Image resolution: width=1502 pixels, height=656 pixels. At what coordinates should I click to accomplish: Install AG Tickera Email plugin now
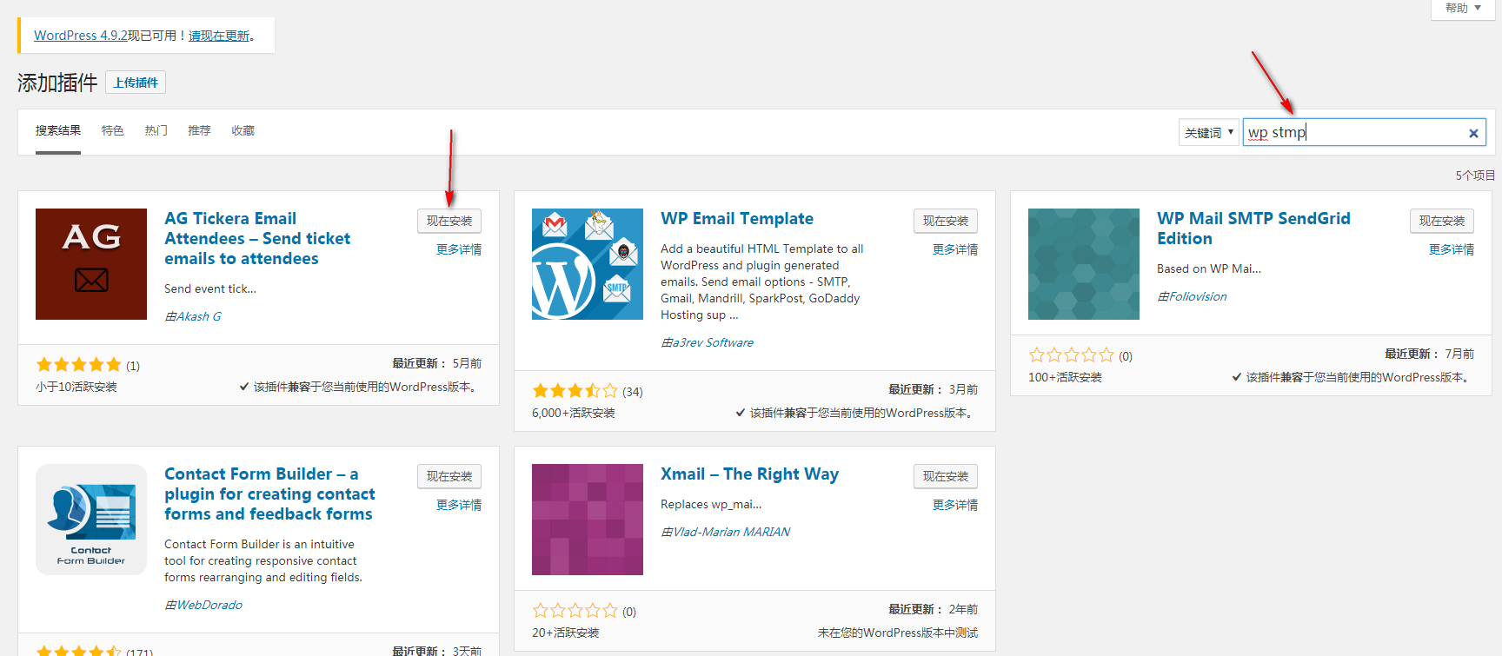[x=449, y=221]
